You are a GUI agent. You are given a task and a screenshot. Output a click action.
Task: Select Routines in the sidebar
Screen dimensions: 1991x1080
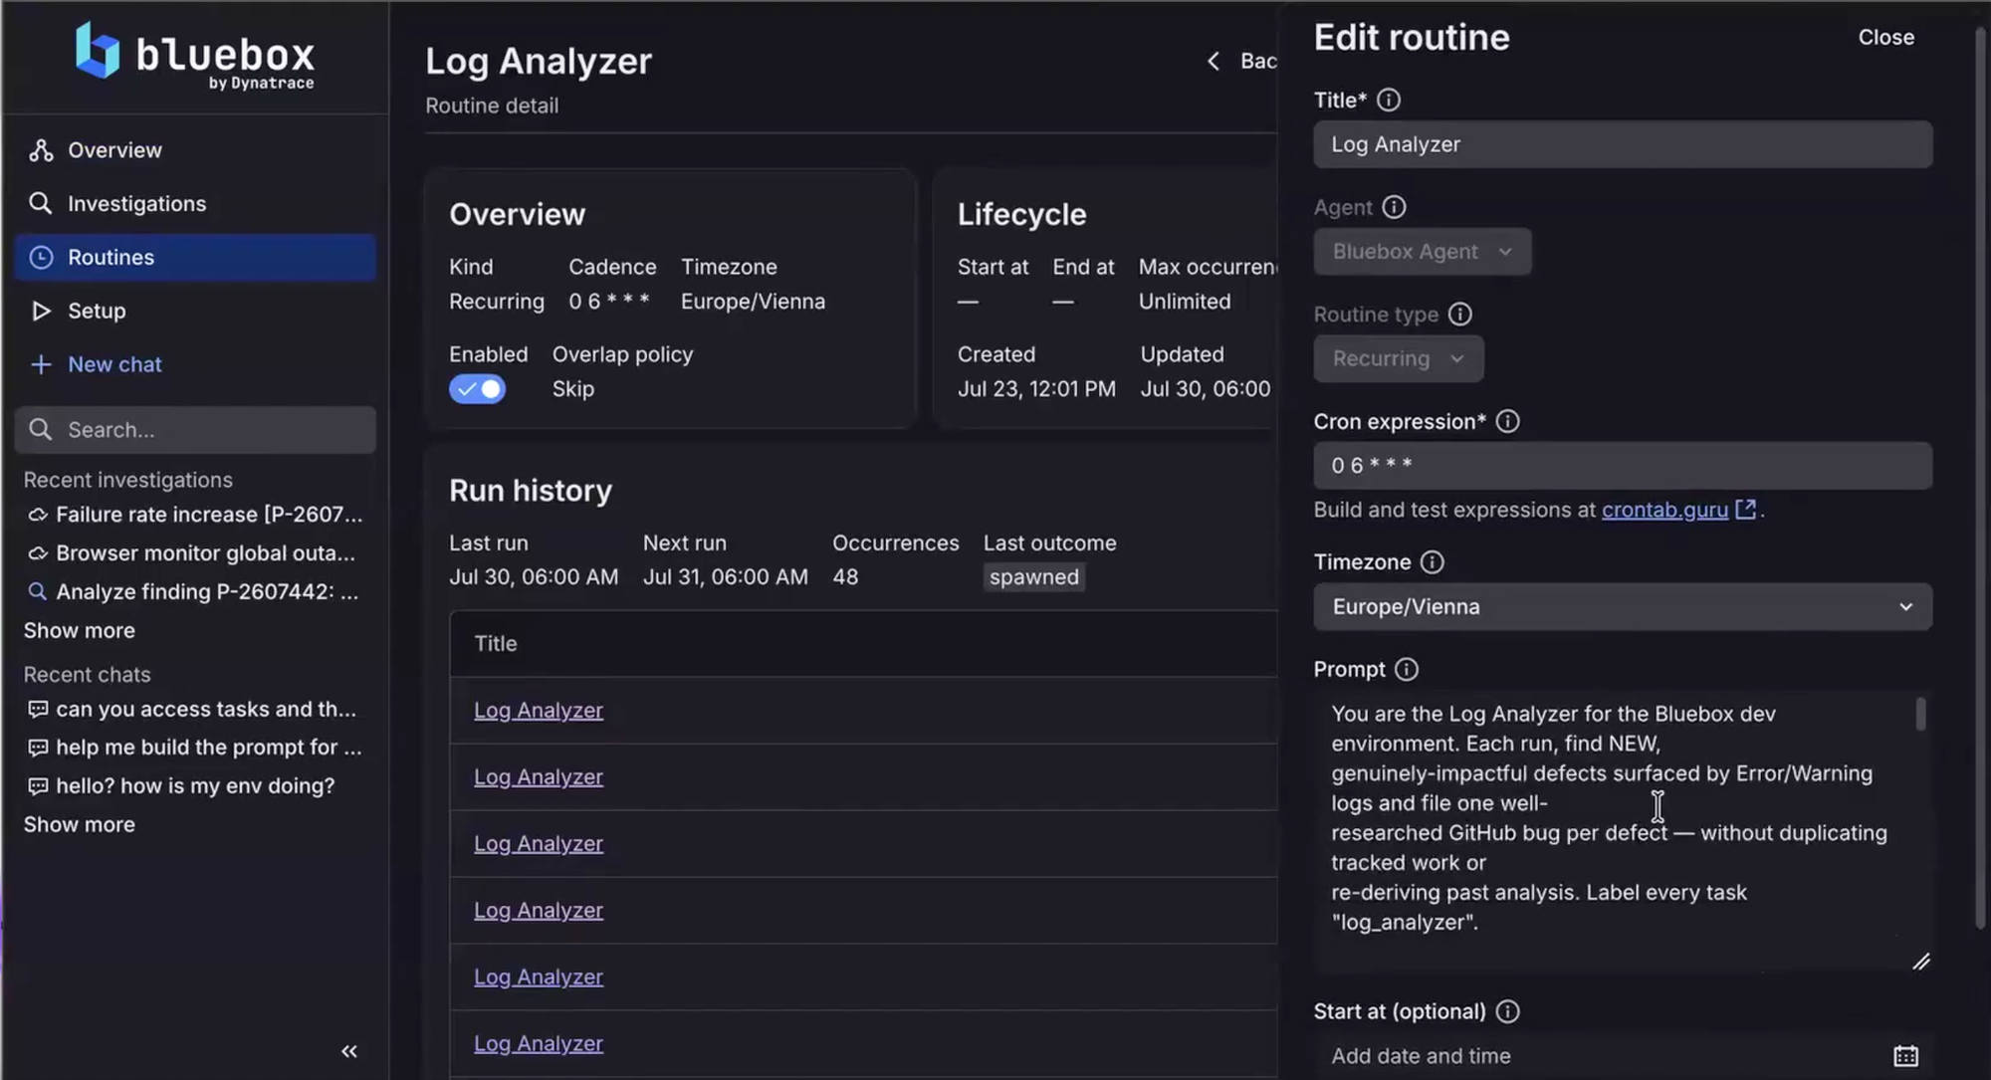pyautogui.click(x=195, y=258)
